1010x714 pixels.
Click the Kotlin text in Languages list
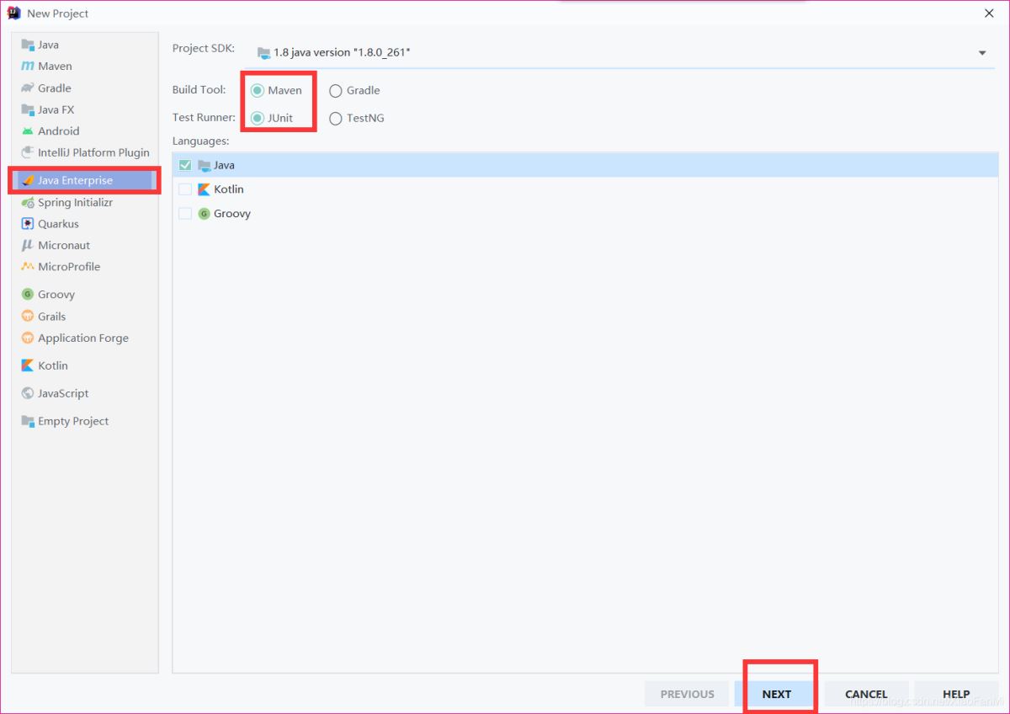coord(229,189)
